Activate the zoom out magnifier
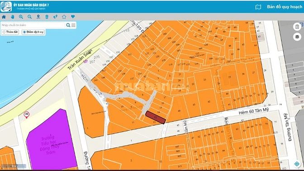Viewport: 304px width, 171px height. click(x=29, y=17)
